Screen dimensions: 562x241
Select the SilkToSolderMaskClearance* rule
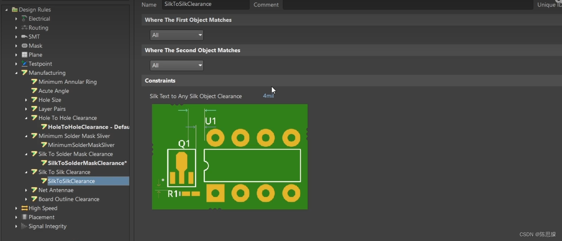(x=88, y=163)
